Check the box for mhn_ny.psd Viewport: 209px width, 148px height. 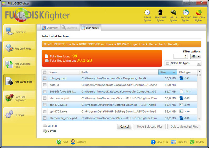tap(45, 78)
